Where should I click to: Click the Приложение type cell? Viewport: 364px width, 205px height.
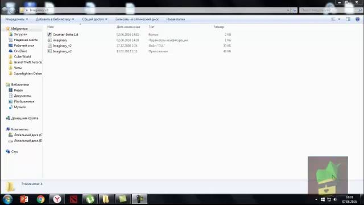pos(158,51)
